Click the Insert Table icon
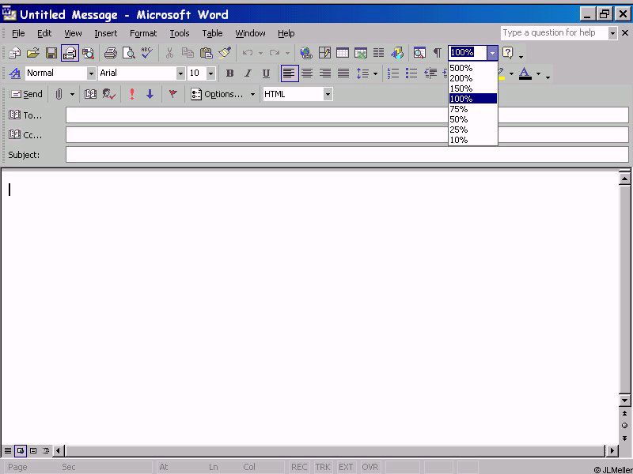Viewport: 633px width, 474px height. point(343,53)
